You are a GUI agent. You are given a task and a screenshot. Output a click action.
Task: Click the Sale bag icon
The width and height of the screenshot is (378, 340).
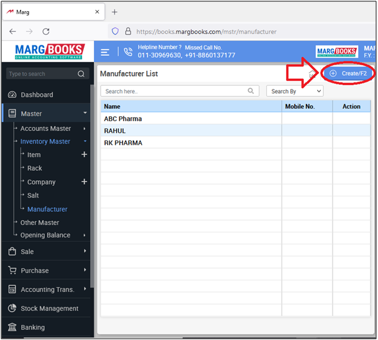tap(12, 251)
